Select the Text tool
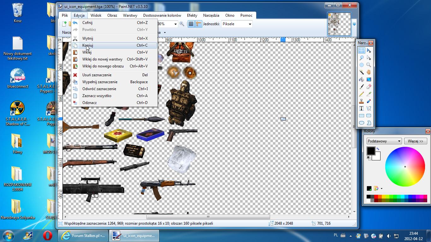The image size is (431, 242). tap(362, 108)
